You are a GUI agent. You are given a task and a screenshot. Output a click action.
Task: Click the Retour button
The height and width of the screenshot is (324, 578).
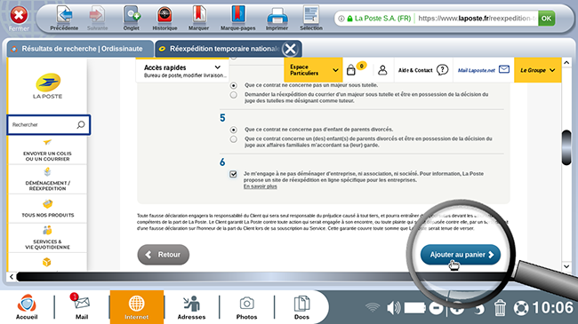[x=164, y=255]
